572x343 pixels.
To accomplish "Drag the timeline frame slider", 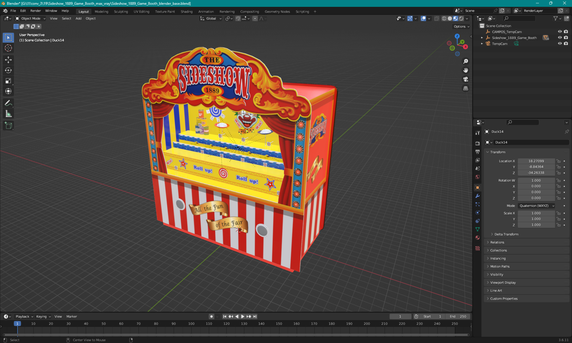I will (x=17, y=323).
